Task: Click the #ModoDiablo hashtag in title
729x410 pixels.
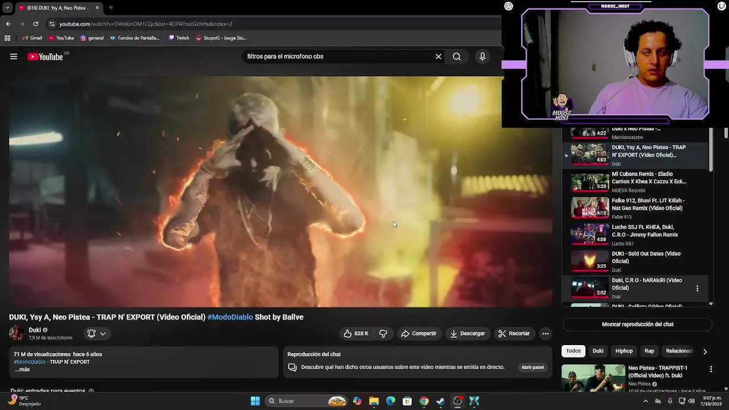Action: (230, 317)
